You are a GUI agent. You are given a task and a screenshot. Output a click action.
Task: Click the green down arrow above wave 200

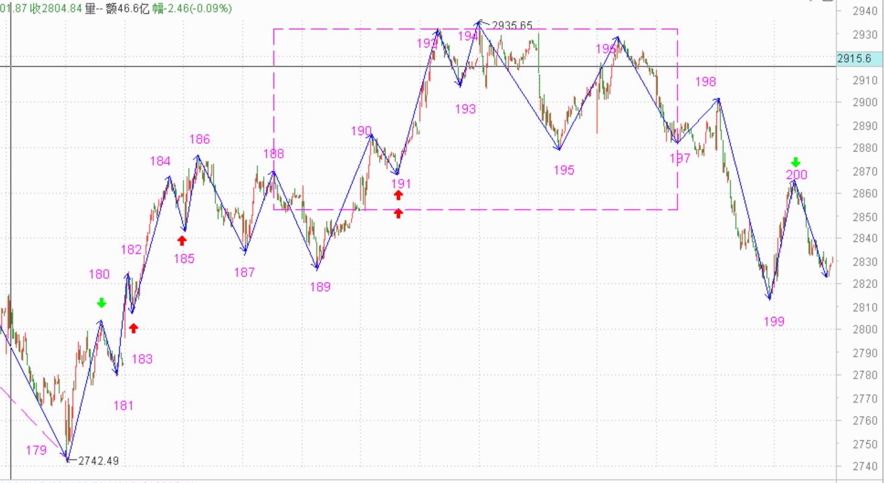point(796,162)
